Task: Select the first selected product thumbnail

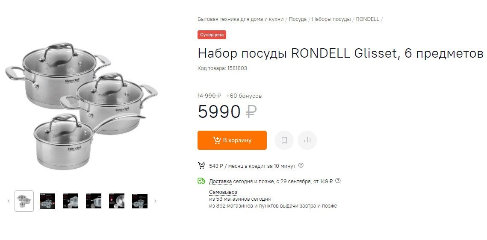Action: [x=24, y=201]
